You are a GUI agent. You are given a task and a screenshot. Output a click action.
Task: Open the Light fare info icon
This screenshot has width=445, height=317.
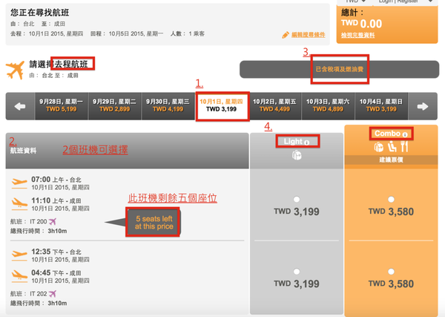306,143
